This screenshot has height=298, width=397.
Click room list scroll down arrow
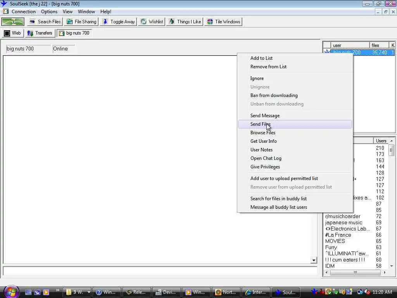tap(392, 266)
